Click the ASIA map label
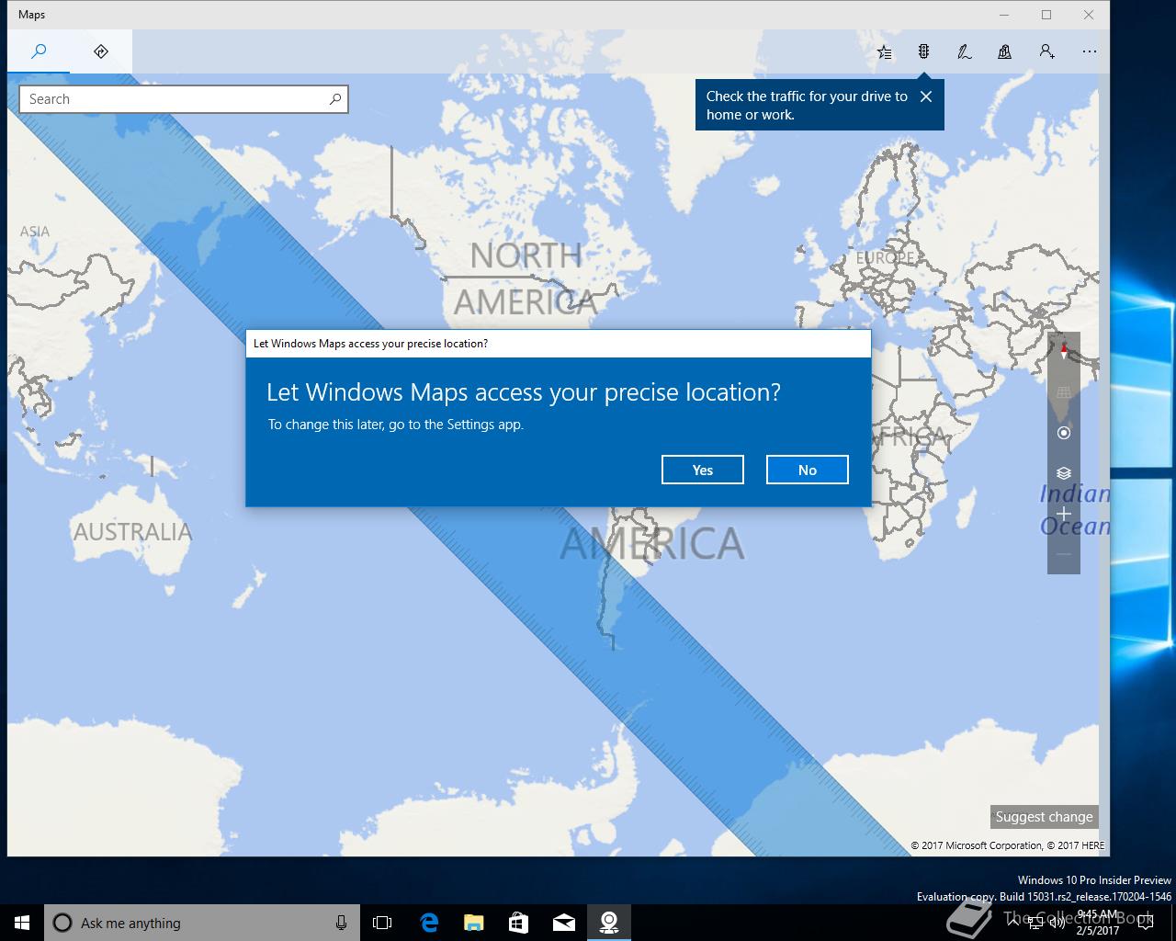This screenshot has height=941, width=1176. click(x=35, y=232)
